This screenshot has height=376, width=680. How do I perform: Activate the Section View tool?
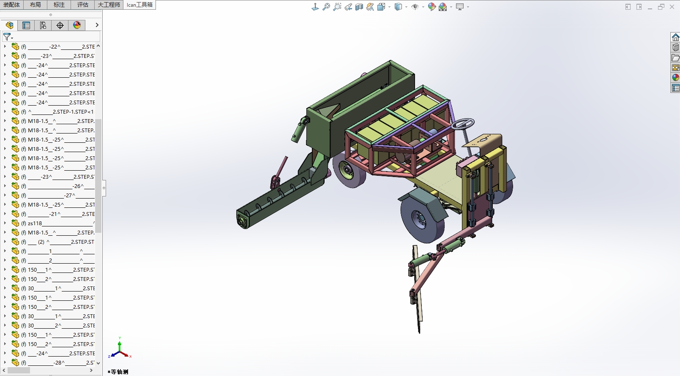point(359,7)
